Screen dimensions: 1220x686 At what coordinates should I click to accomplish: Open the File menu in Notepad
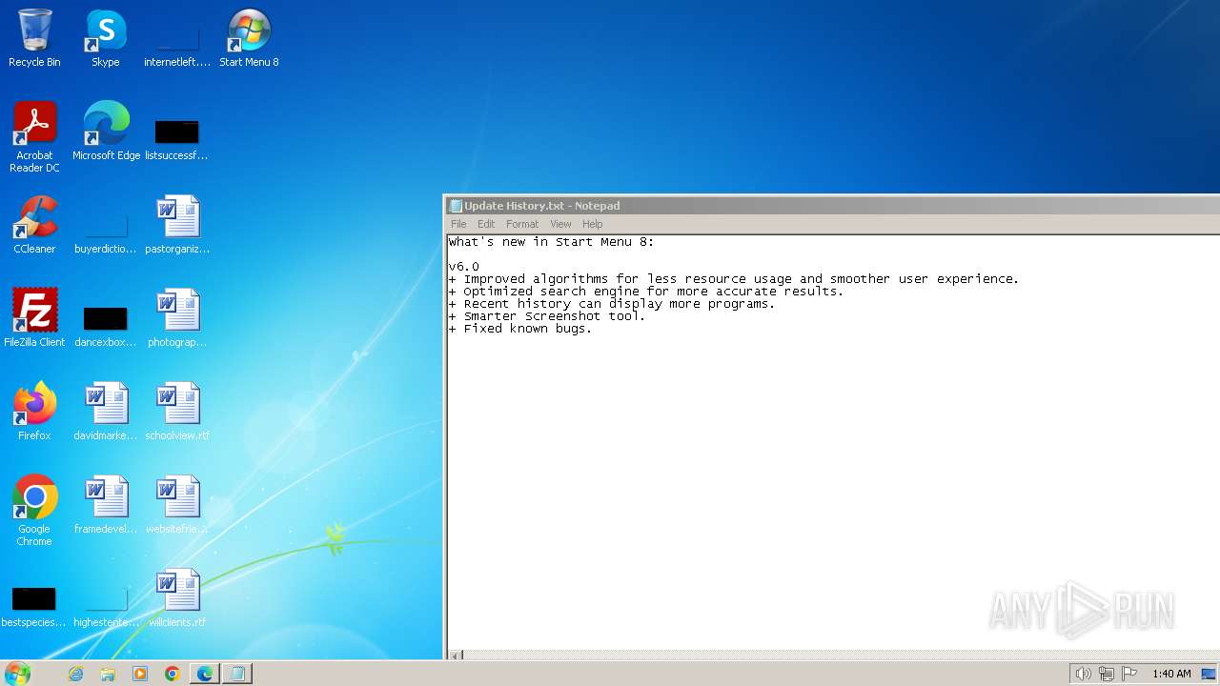458,224
